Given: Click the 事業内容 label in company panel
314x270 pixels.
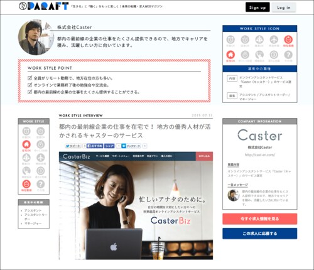Looking at the screenshot, I should pyautogui.click(x=234, y=165).
